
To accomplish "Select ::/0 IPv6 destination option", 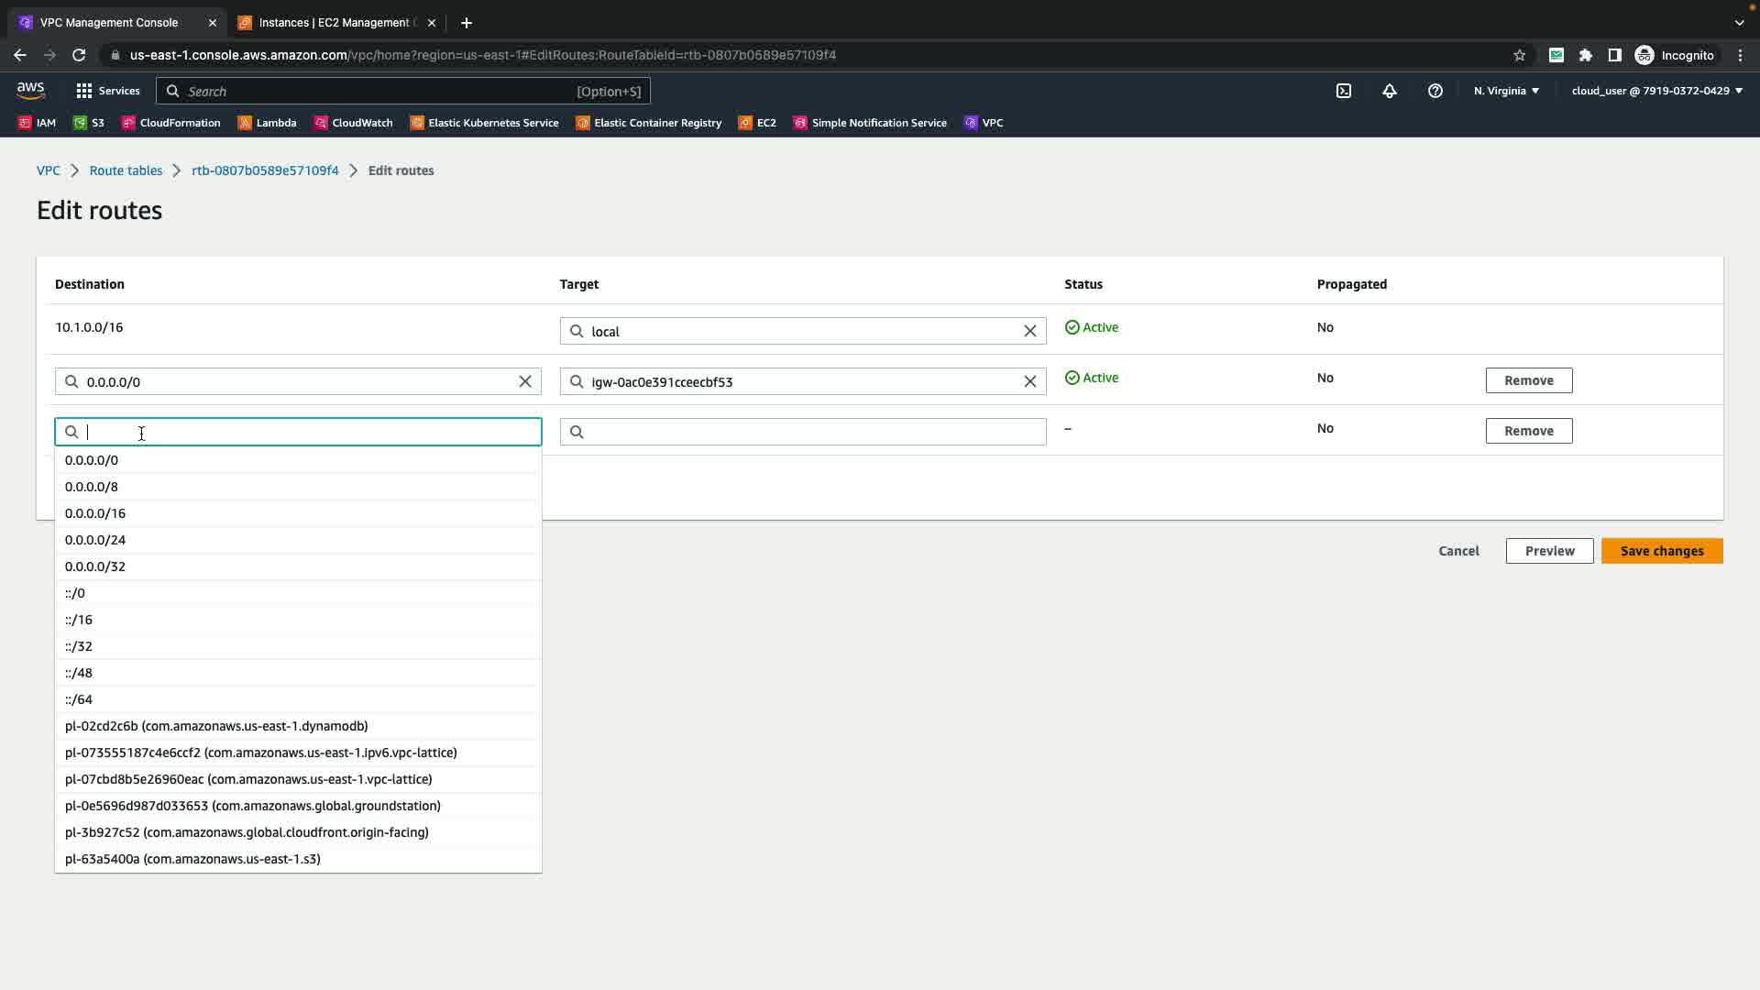I will coord(75,593).
